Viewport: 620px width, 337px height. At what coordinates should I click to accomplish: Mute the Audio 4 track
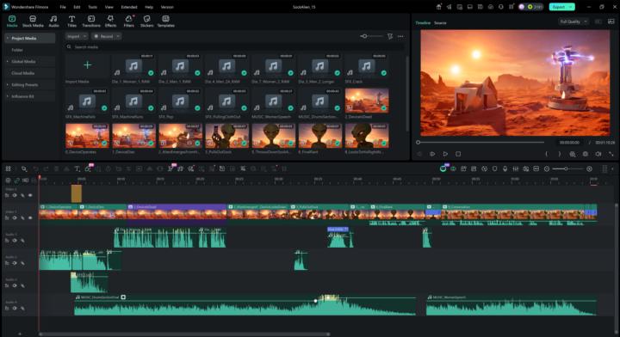[x=22, y=308]
